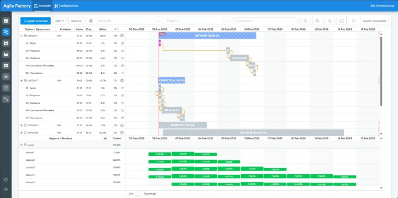This screenshot has width=398, height=198.
Task: Open settings gear at sidebar bottom
Action: (6, 179)
